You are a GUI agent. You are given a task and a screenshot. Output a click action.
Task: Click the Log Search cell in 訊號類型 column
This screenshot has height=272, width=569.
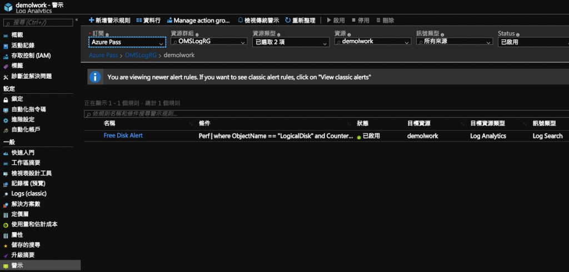click(x=547, y=136)
